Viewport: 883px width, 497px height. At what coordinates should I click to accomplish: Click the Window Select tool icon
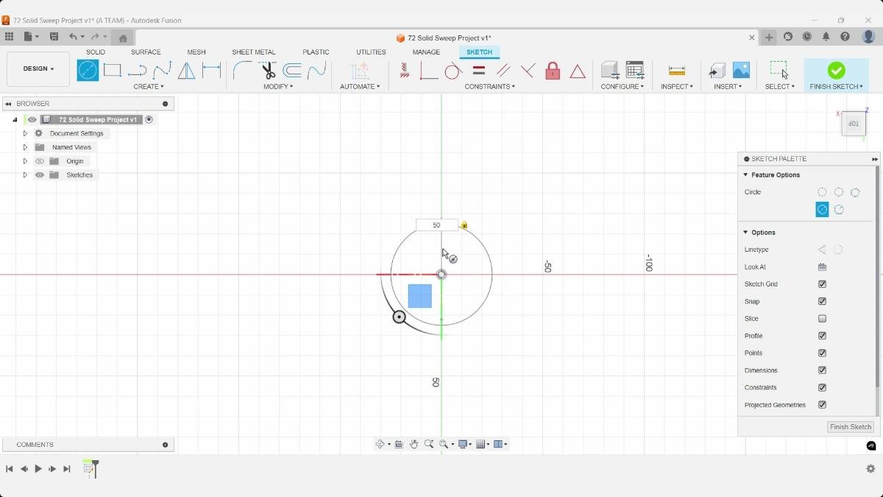tap(779, 70)
